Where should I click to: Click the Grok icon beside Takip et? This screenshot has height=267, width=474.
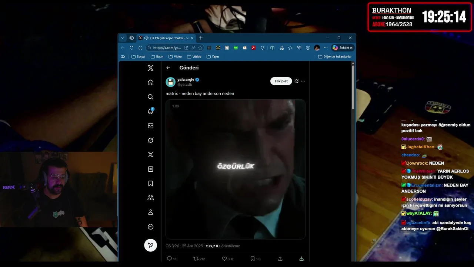click(296, 81)
